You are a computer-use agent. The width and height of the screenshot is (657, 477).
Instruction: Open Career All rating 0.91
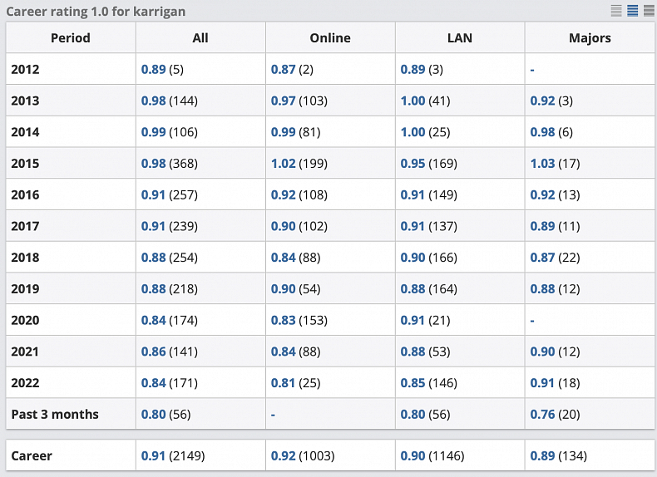[x=153, y=456]
